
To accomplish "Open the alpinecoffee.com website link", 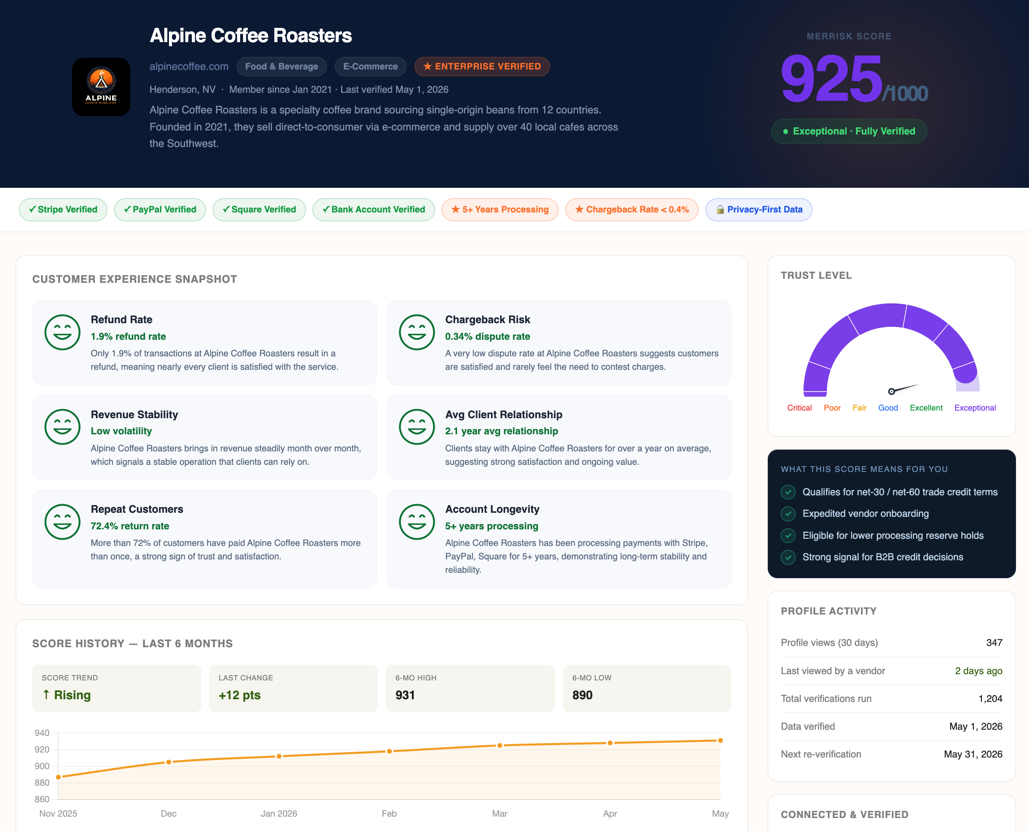I will (x=189, y=66).
